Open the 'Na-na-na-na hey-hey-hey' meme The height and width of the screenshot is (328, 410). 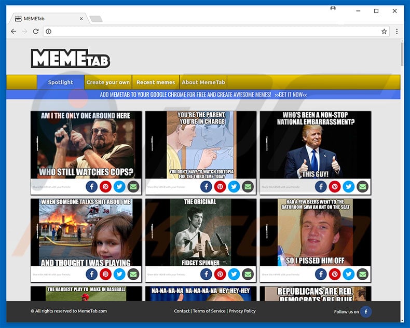click(x=201, y=293)
